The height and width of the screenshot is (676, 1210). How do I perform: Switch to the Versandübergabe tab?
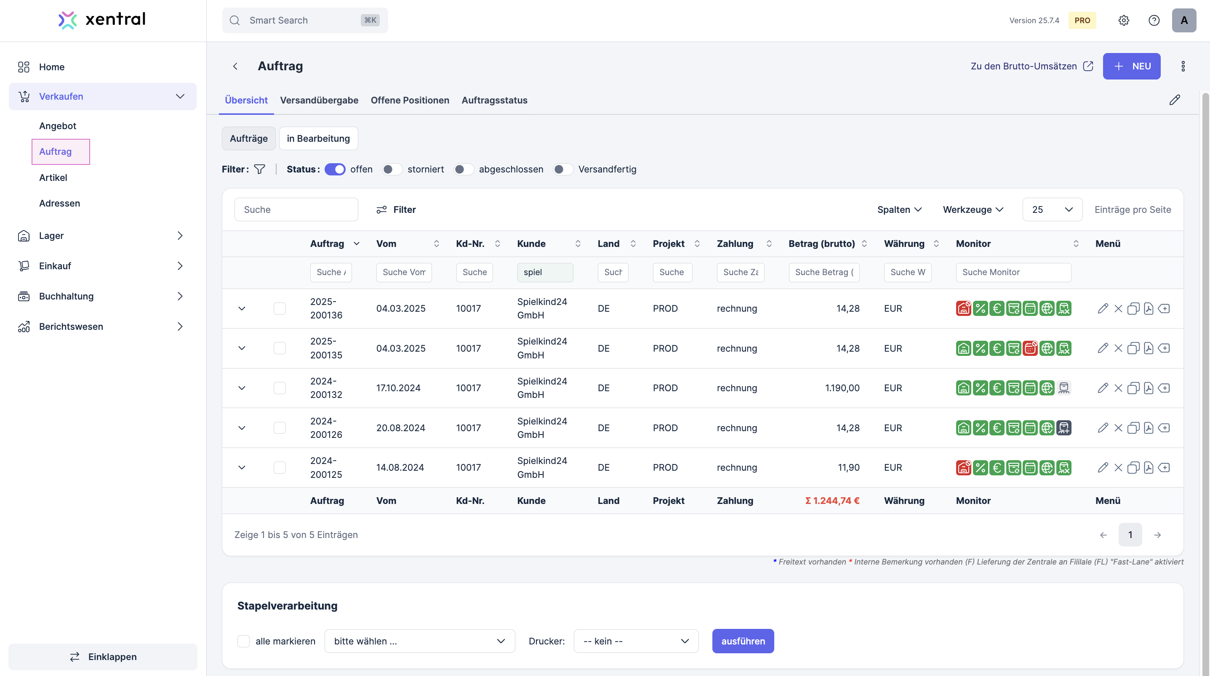(319, 100)
